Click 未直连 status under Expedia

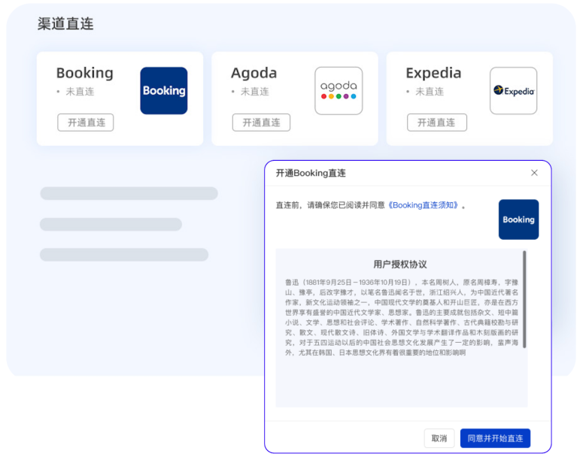[x=430, y=92]
